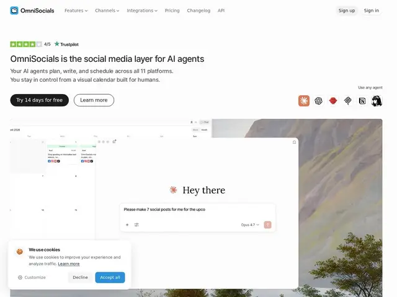Open the Integrations dropdown menu
The height and width of the screenshot is (297, 397).
142,11
